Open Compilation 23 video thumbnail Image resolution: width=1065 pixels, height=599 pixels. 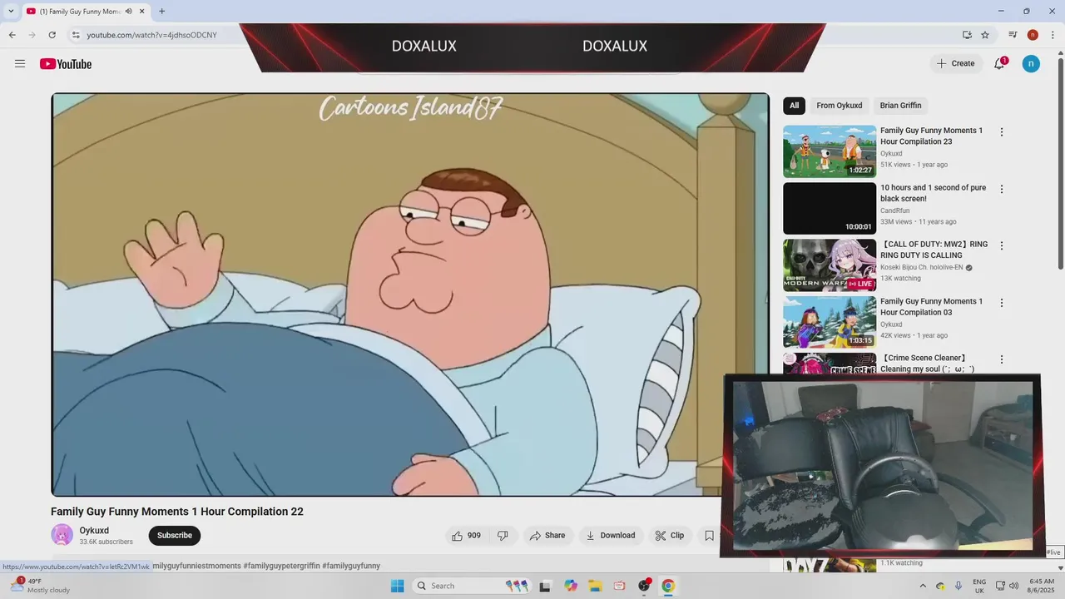[830, 151]
